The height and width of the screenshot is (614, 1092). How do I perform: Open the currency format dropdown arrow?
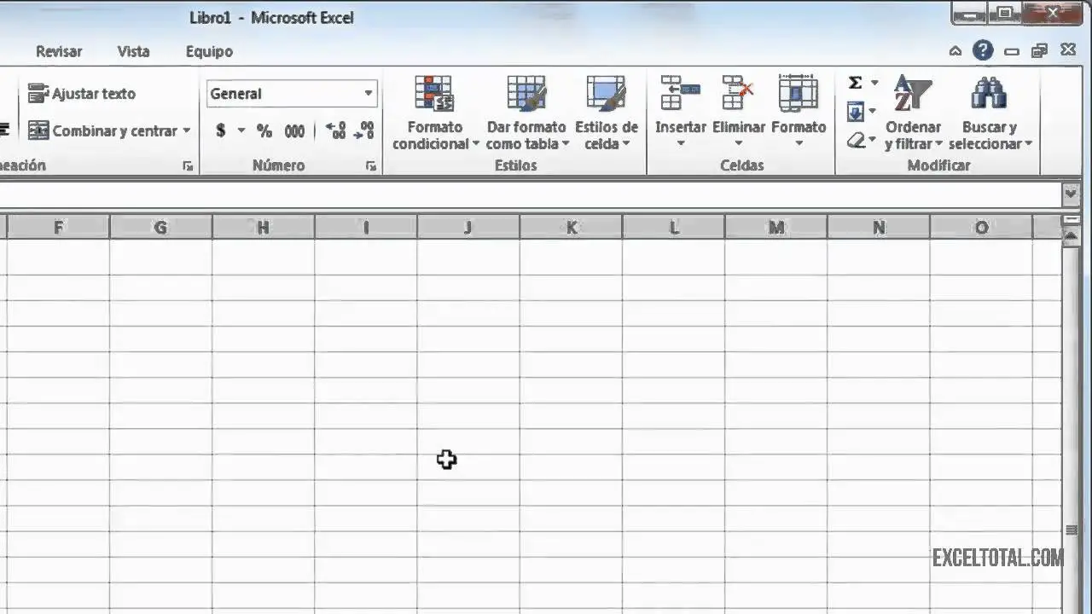click(x=241, y=131)
